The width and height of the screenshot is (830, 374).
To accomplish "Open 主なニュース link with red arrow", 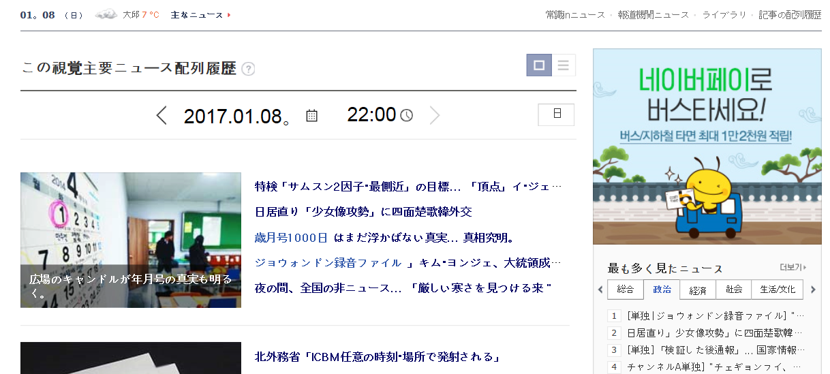I will coord(200,15).
